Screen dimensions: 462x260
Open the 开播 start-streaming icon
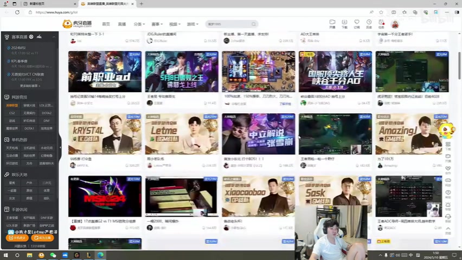coord(332,24)
